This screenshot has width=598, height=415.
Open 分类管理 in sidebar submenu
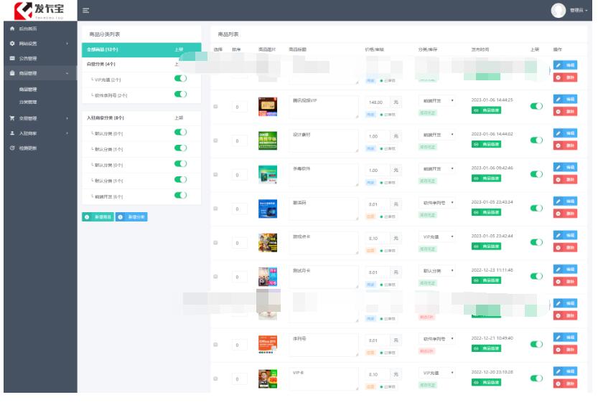coord(28,102)
